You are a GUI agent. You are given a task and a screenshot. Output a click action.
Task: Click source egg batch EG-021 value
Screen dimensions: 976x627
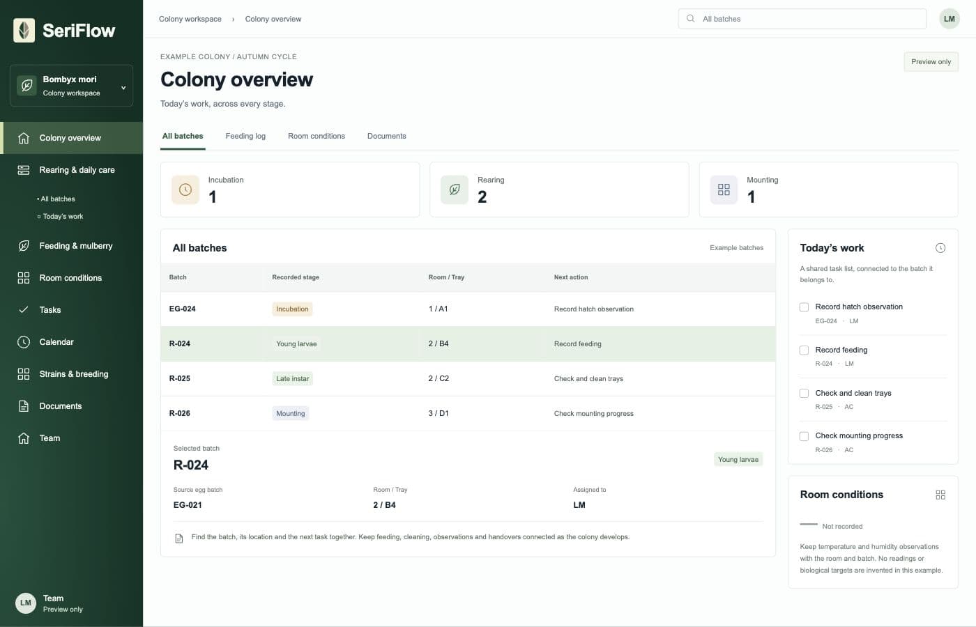coord(188,505)
